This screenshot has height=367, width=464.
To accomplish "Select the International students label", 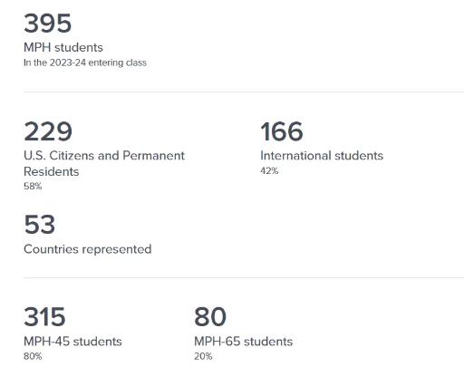I will coord(322,156).
